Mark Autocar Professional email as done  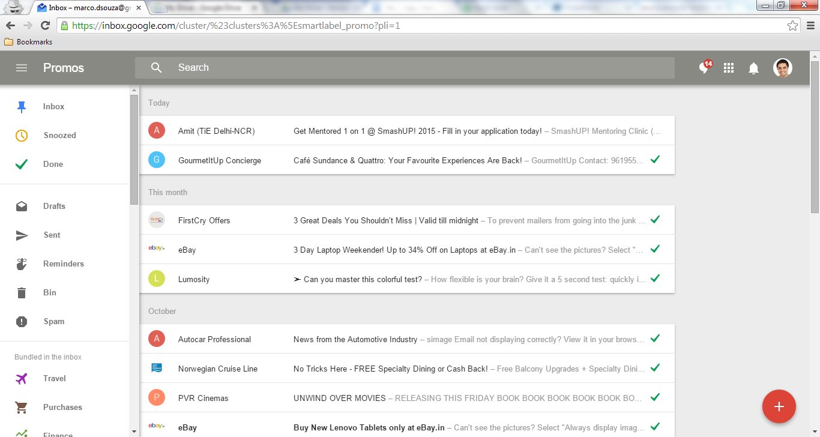(x=655, y=339)
